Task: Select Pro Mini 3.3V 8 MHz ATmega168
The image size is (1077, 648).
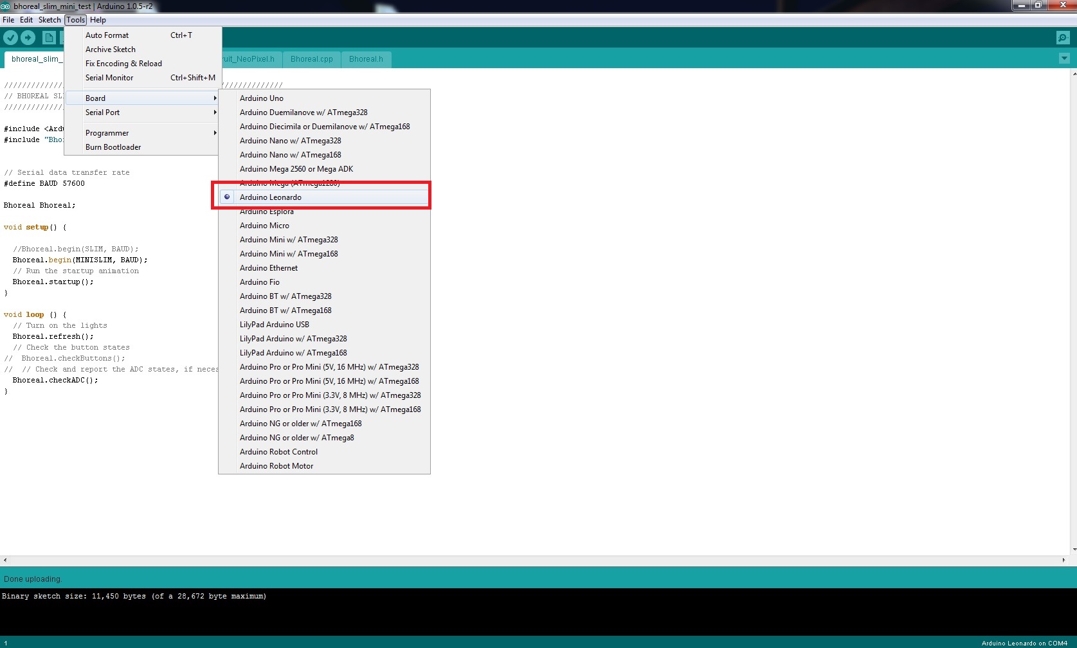Action: pyautogui.click(x=325, y=410)
